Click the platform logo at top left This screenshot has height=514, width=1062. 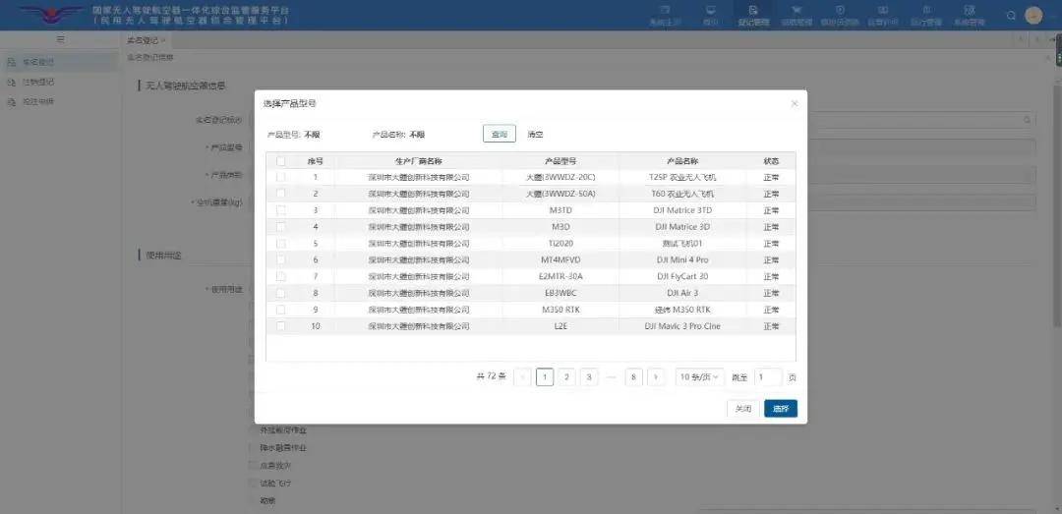[49, 16]
